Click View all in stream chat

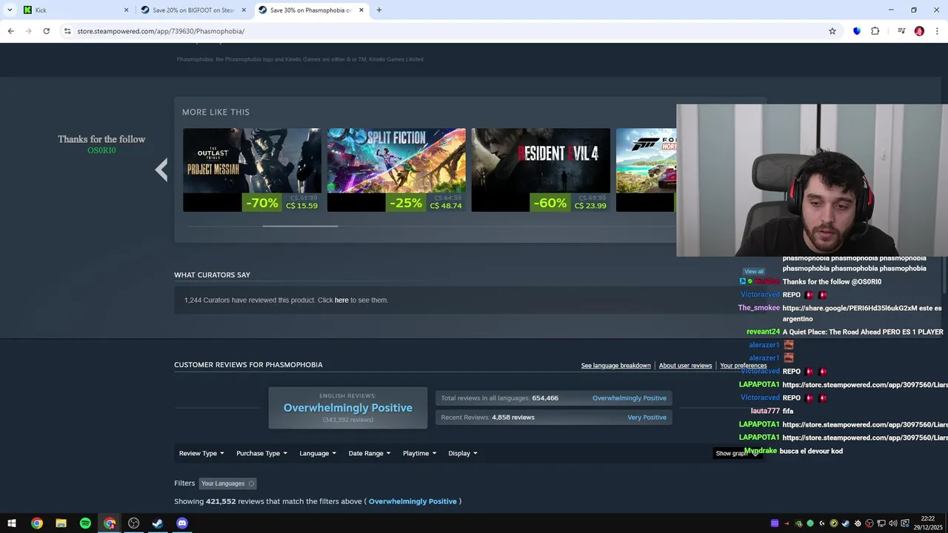(754, 272)
